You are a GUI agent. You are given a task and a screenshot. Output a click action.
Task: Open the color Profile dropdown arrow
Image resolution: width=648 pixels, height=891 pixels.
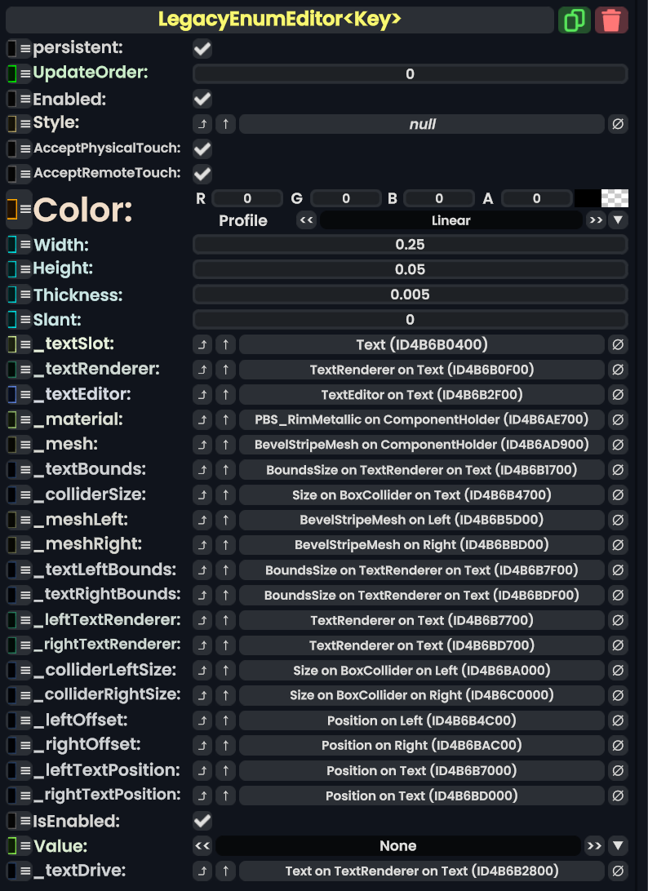click(x=618, y=219)
